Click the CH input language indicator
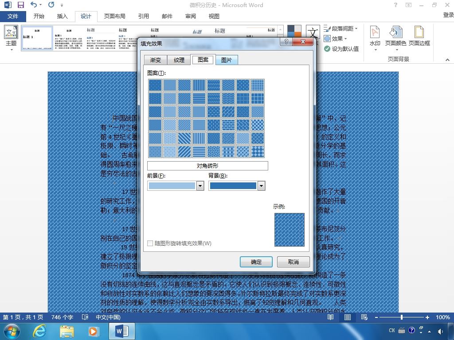 (392, 330)
